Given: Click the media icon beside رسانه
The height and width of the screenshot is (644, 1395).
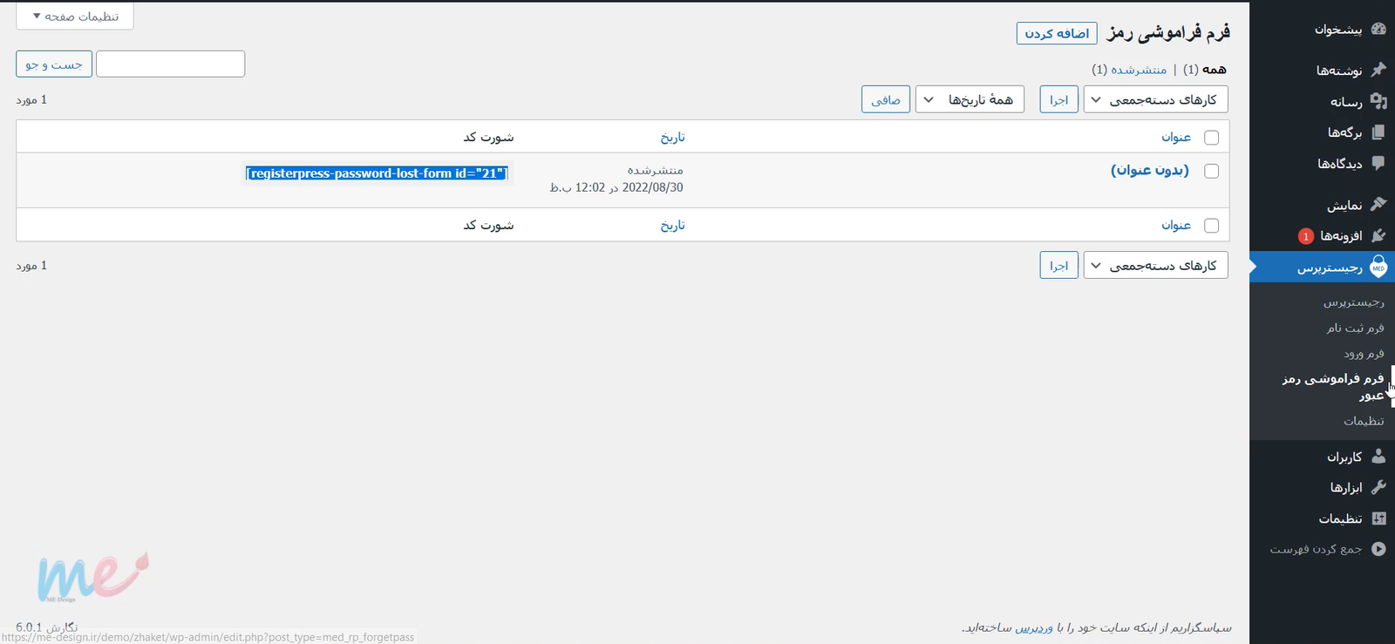Looking at the screenshot, I should [x=1378, y=101].
